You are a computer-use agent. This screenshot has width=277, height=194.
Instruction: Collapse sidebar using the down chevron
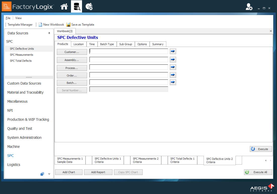point(49,174)
